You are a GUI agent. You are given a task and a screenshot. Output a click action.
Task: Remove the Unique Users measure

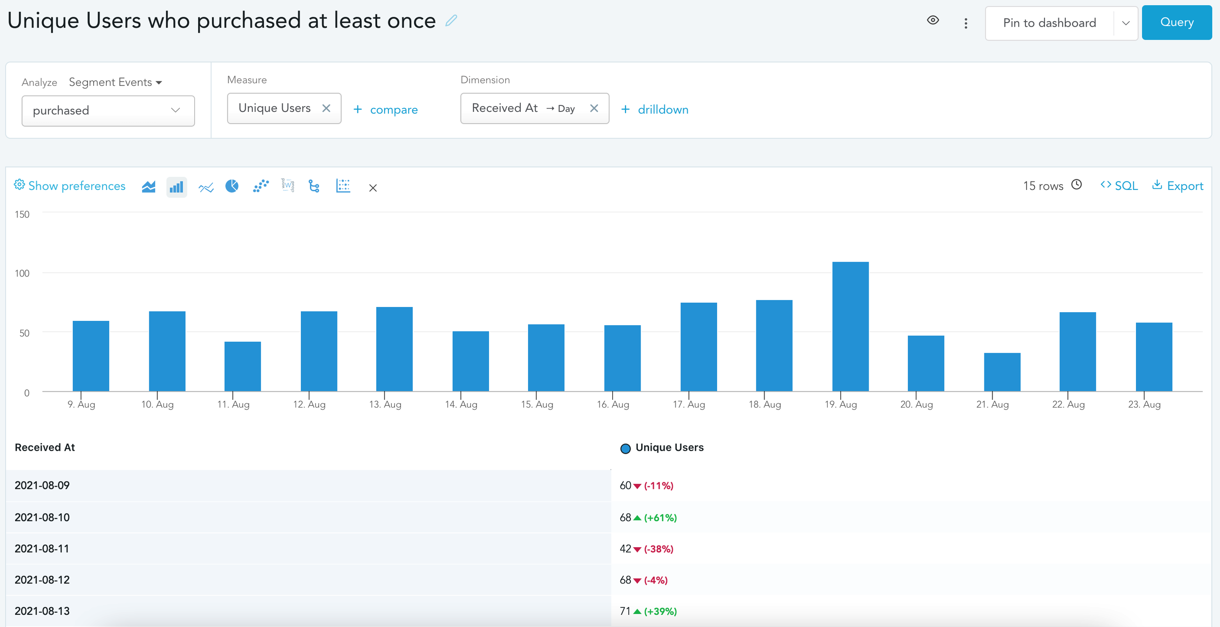pos(326,108)
